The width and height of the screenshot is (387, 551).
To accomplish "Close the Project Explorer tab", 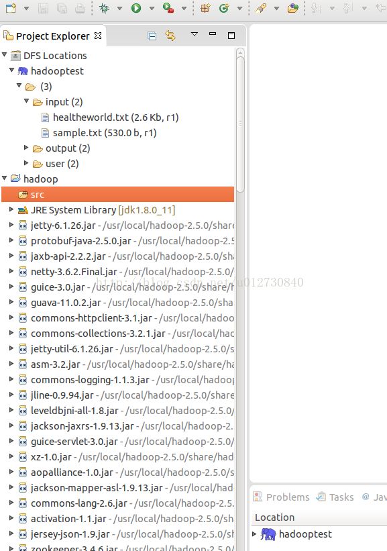I will pyautogui.click(x=98, y=36).
